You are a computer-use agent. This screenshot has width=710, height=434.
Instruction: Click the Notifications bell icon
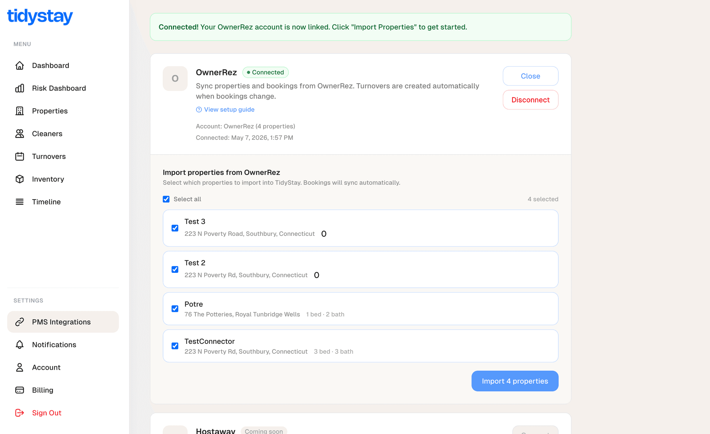pos(20,345)
